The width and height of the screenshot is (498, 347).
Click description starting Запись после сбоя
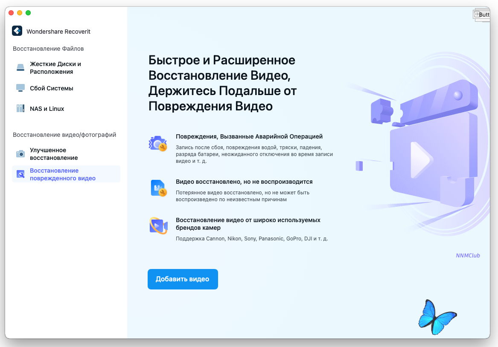tap(254, 154)
